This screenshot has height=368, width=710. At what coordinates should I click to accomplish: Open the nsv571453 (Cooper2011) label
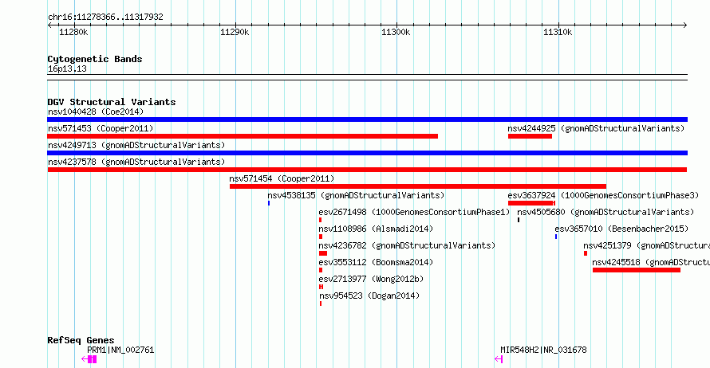pyautogui.click(x=101, y=128)
